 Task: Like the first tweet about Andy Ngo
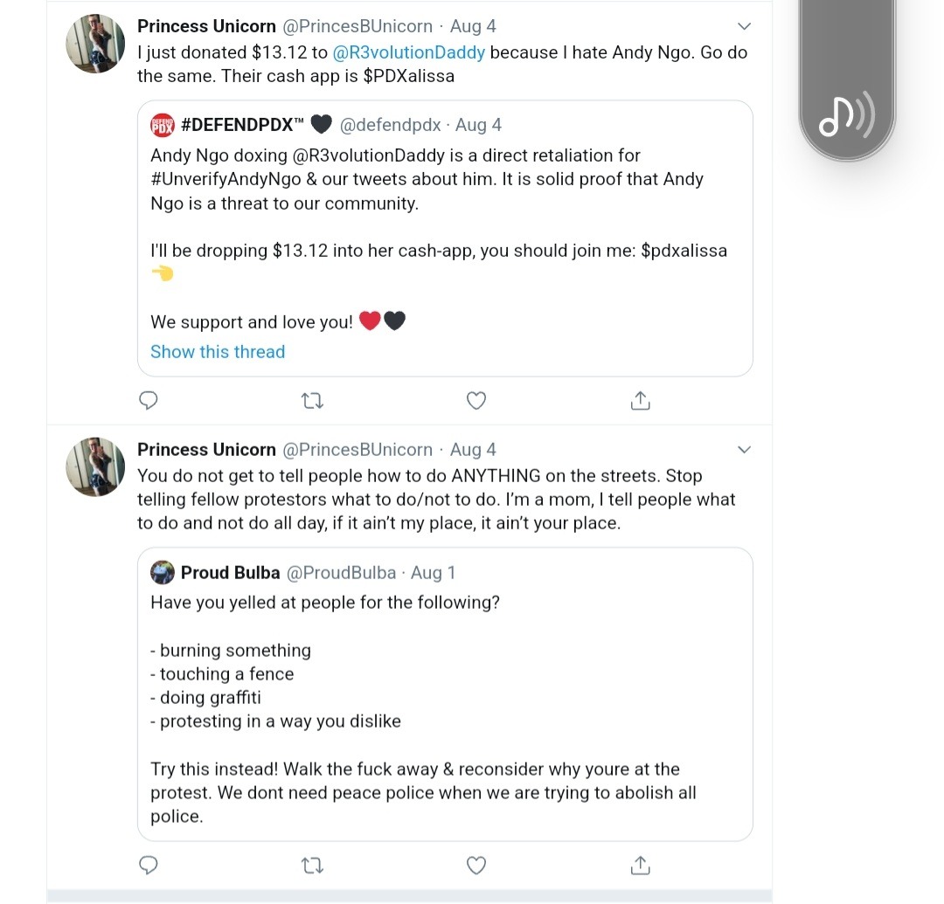(475, 401)
